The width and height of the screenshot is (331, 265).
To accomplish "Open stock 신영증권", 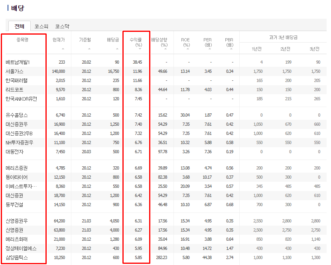I will 14,230.
